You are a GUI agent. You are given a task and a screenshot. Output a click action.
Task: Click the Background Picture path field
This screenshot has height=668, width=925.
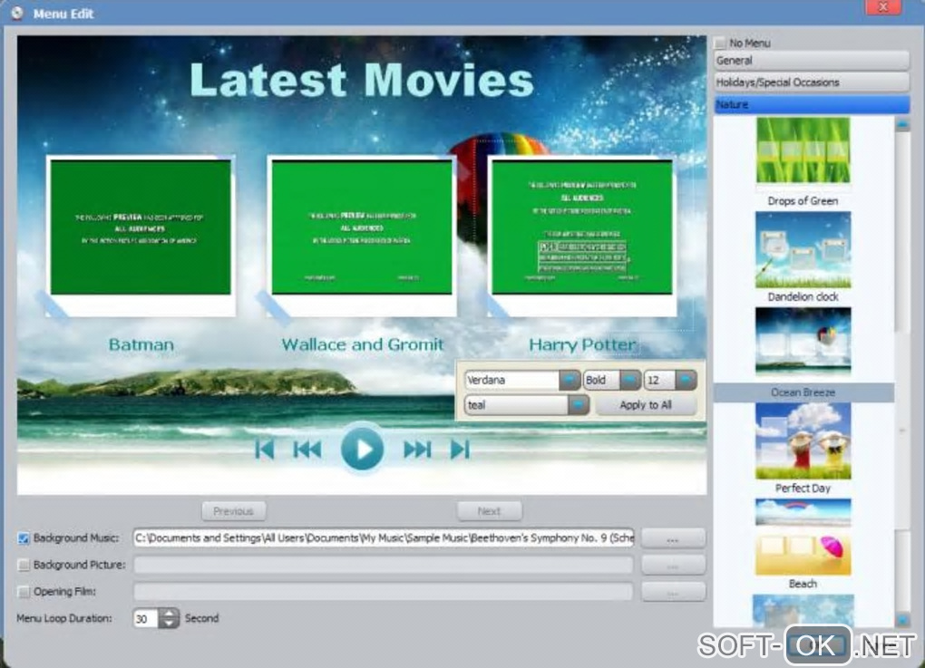(x=384, y=565)
